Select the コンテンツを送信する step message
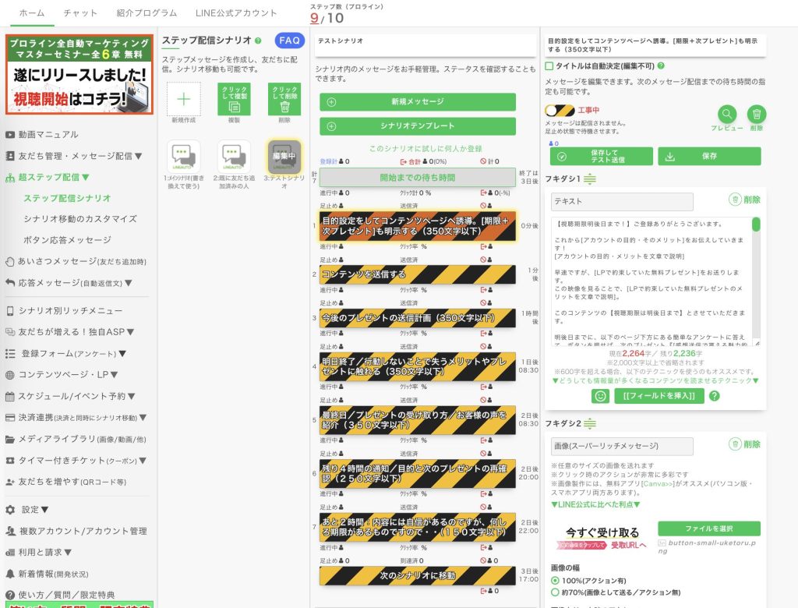Viewport: 798px width, 608px height. [417, 274]
